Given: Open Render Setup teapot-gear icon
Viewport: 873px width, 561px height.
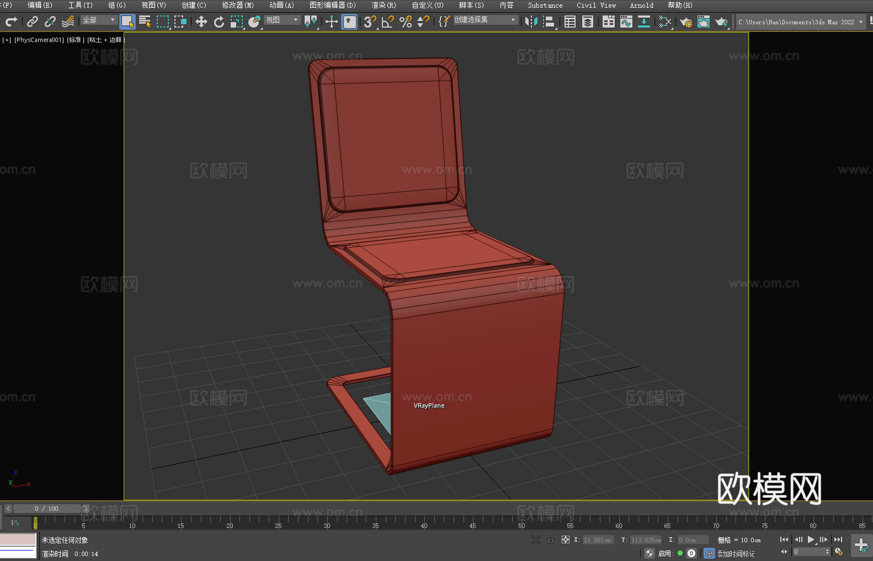Looking at the screenshot, I should click(686, 22).
